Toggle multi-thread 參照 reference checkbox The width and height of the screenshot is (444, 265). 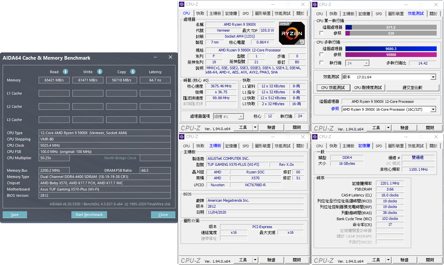[x=321, y=54]
